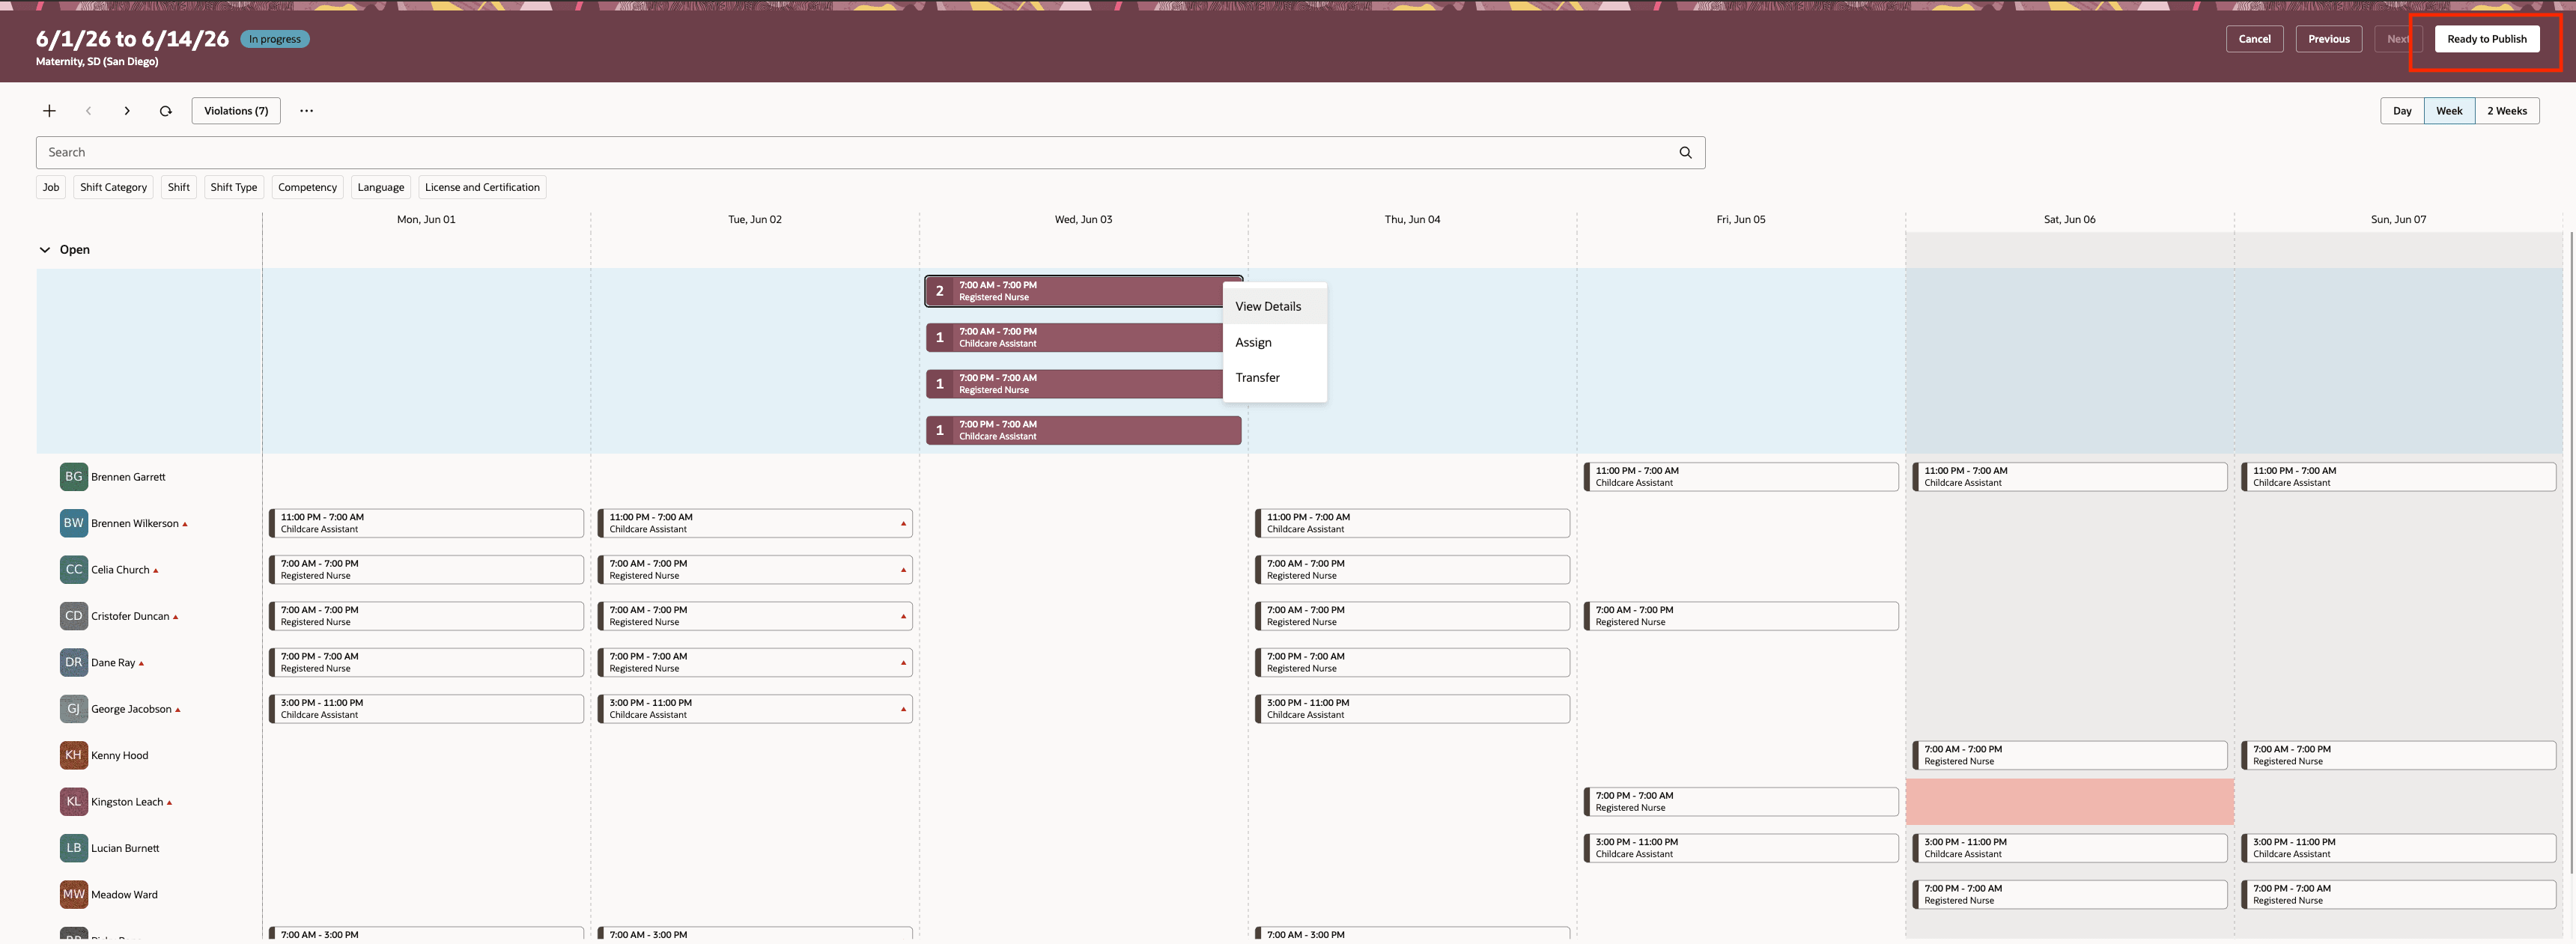The width and height of the screenshot is (2576, 944).
Task: Open the Job filter
Action: tap(51, 187)
